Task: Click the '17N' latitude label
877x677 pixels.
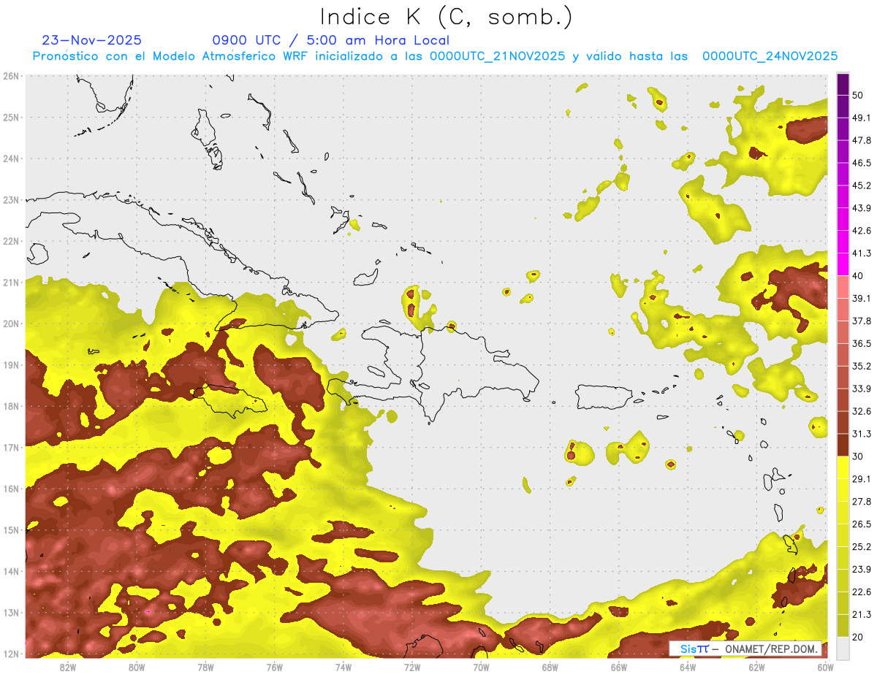Action: coord(11,447)
